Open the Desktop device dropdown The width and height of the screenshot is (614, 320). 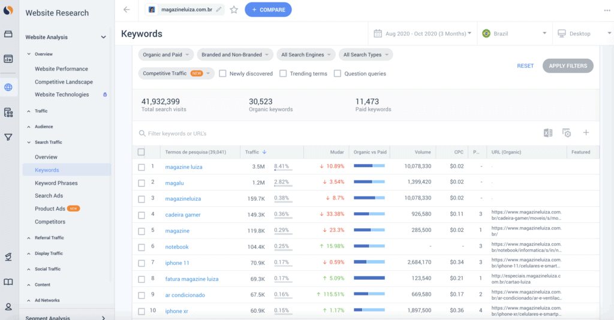pos(583,34)
